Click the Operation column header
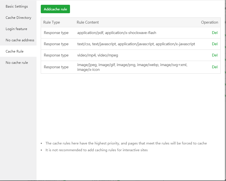Screen dimensions: 226x181 click(209, 22)
